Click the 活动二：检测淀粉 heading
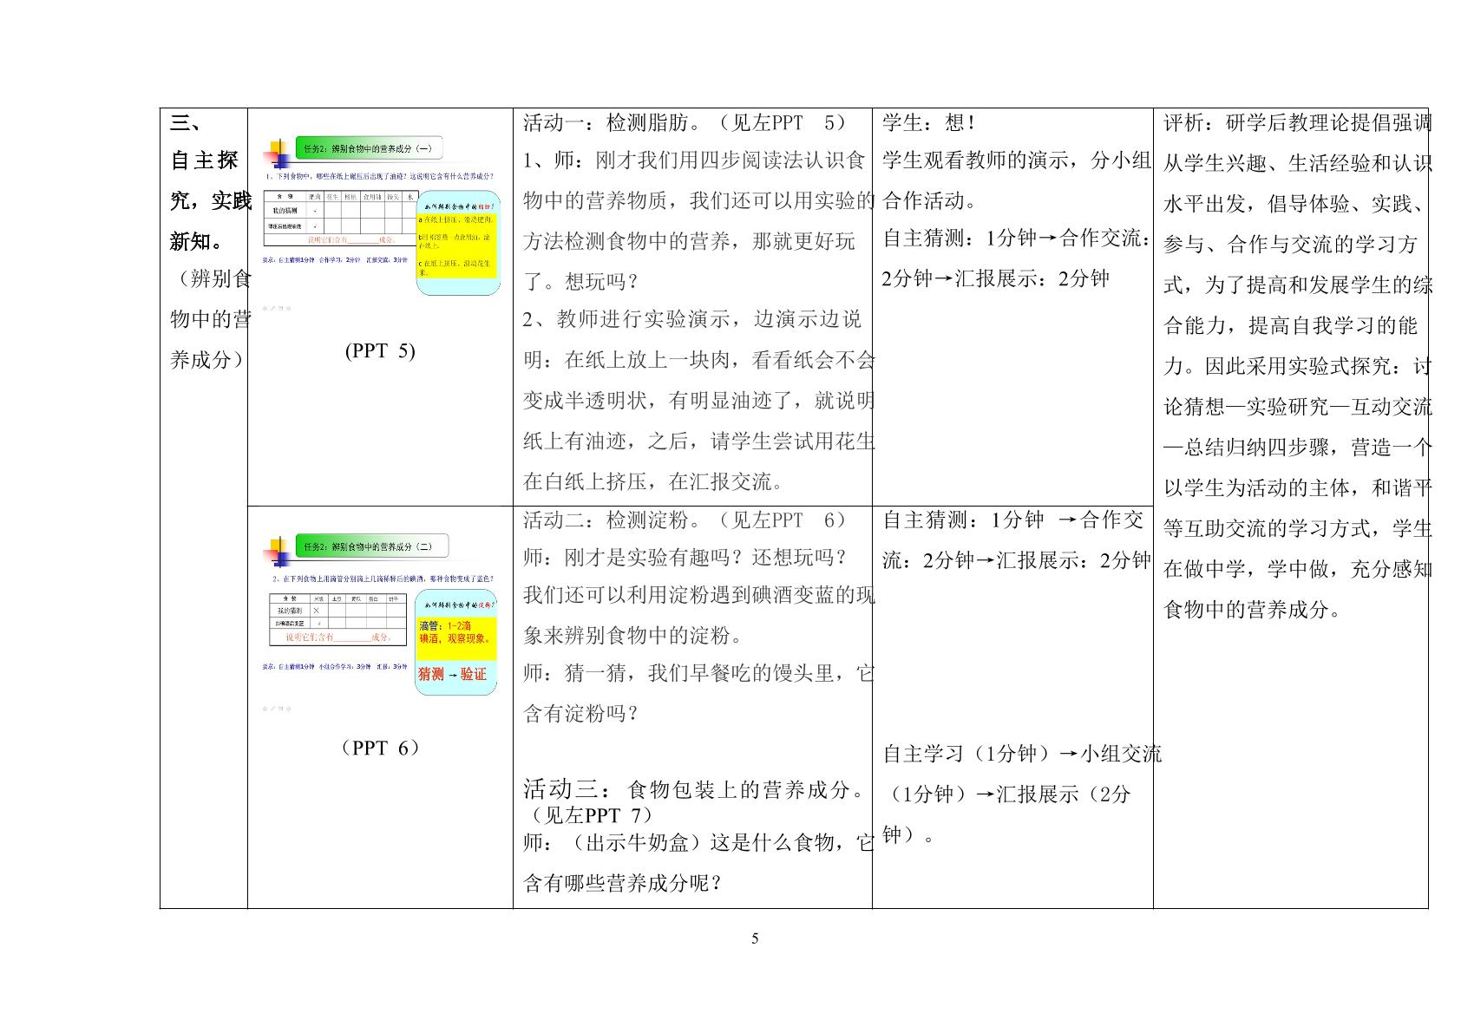 [x=613, y=520]
